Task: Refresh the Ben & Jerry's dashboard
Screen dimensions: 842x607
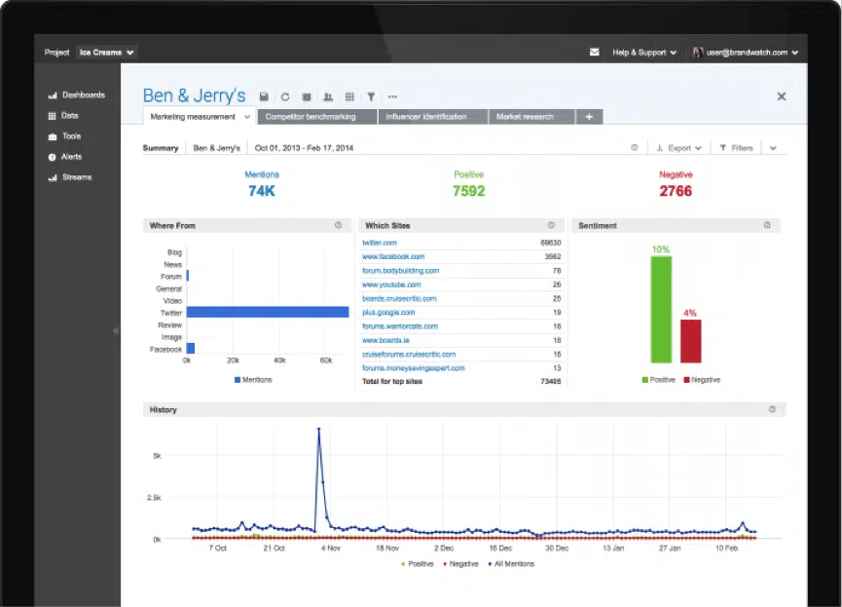Action: pos(285,96)
